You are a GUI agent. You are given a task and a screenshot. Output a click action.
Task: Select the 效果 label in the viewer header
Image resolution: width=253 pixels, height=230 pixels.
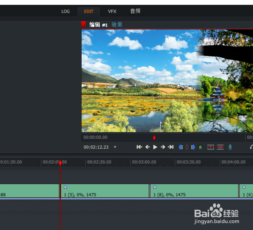tap(116, 25)
